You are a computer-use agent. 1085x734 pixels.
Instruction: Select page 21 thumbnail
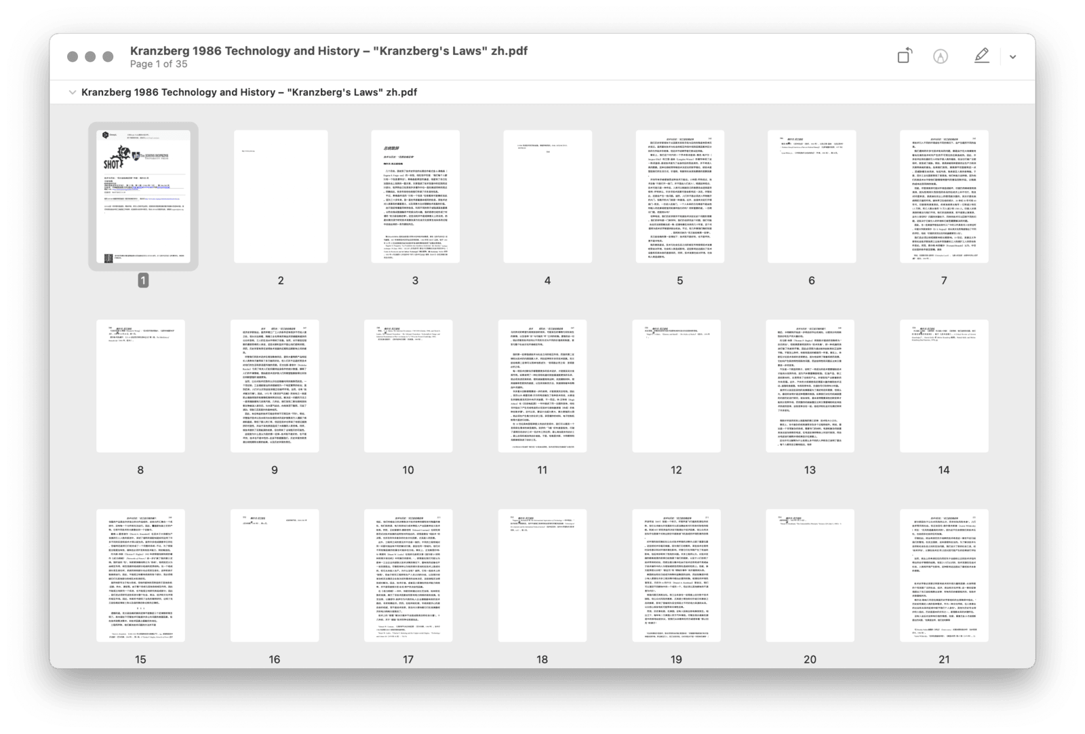(944, 575)
